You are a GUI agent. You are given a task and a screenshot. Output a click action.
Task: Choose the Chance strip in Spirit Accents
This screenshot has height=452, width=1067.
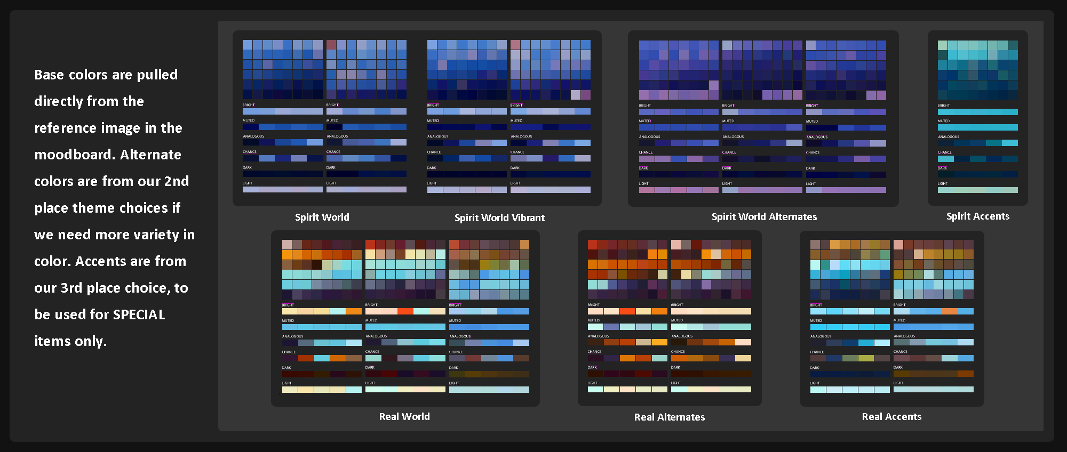[x=977, y=159]
